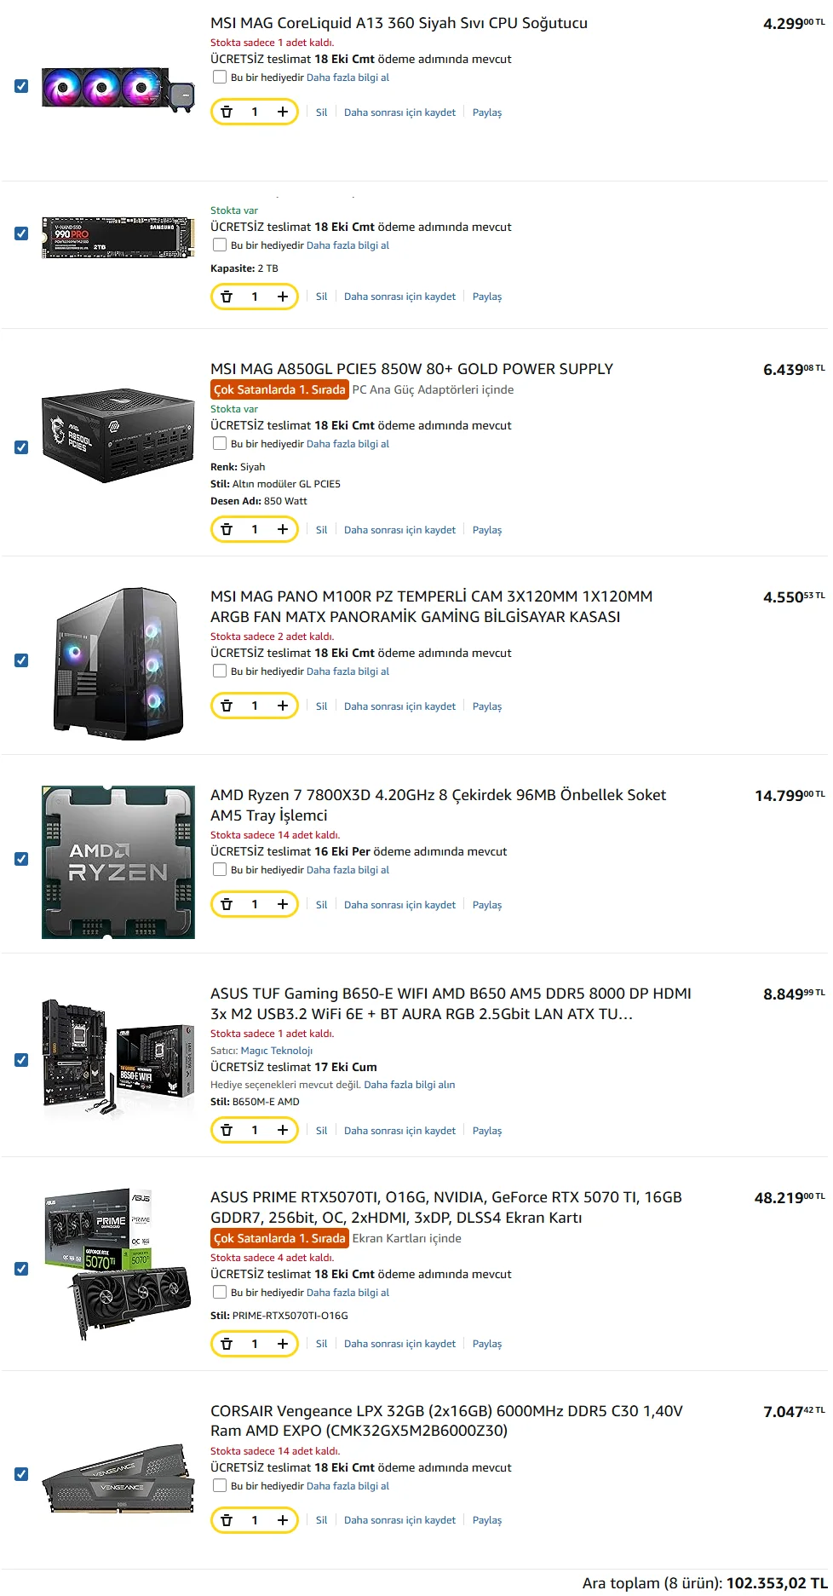Click trash icon for MSI A850GL power supply
833x1596 pixels.
tap(227, 529)
